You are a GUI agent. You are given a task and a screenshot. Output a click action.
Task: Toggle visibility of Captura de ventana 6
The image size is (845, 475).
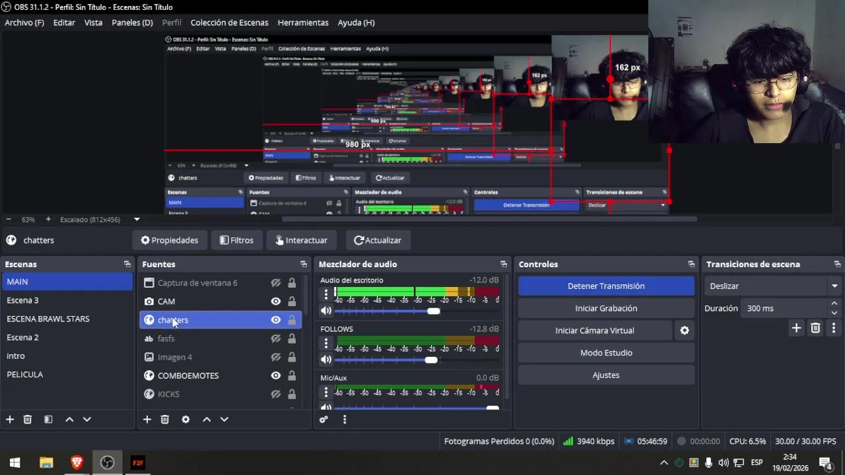276,283
